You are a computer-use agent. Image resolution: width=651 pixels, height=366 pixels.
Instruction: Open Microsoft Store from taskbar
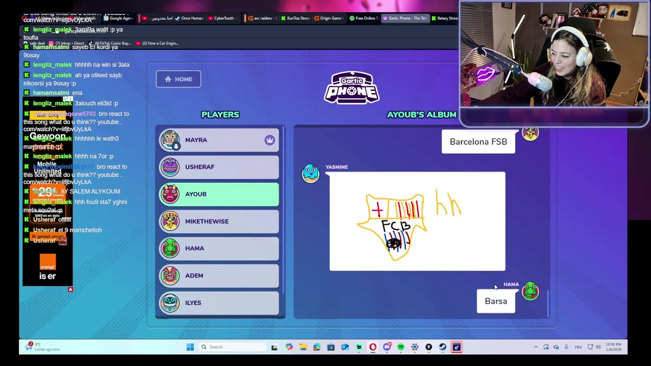pyautogui.click(x=331, y=347)
